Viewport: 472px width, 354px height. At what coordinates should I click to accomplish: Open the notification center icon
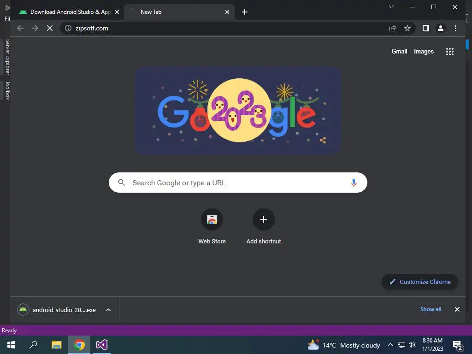[x=458, y=345]
